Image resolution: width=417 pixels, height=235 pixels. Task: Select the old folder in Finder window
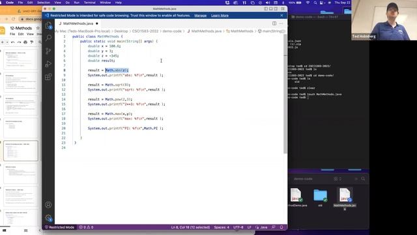tap(320, 198)
